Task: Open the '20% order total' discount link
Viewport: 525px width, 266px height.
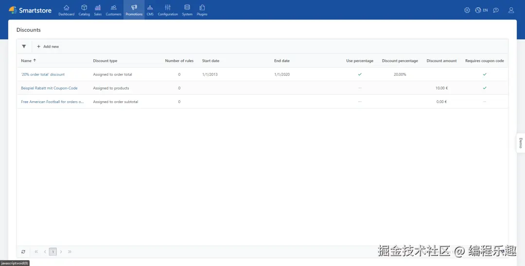Action: pos(43,74)
